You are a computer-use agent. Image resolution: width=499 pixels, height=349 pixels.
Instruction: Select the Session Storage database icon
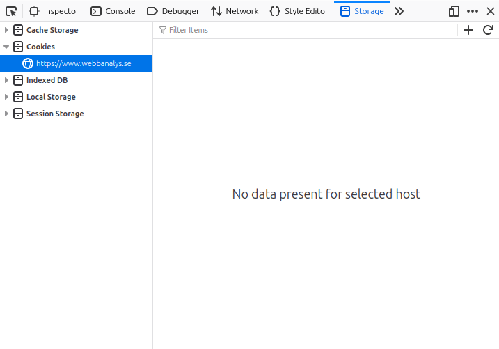(x=18, y=114)
